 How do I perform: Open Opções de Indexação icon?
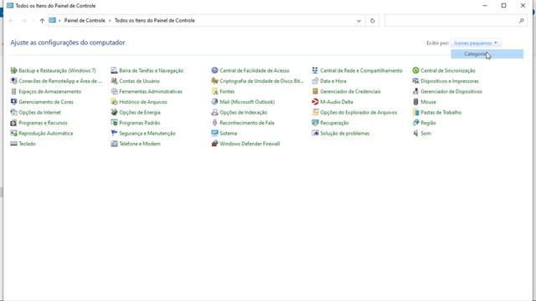pyautogui.click(x=214, y=112)
